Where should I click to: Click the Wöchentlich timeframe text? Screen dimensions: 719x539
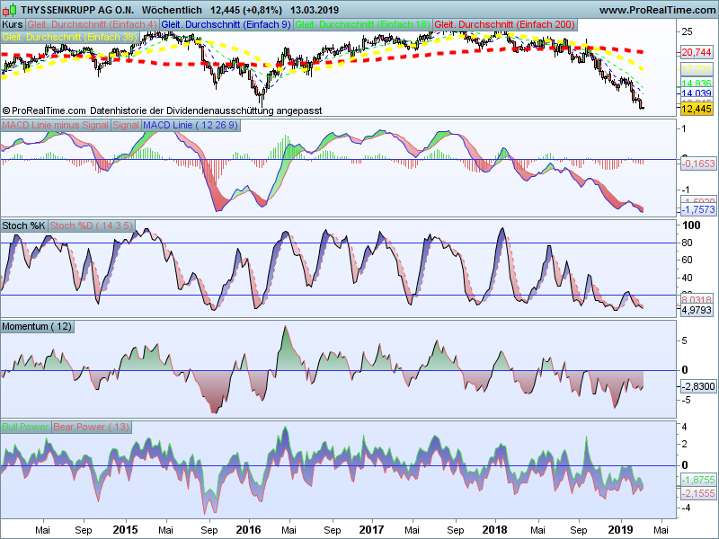(172, 10)
